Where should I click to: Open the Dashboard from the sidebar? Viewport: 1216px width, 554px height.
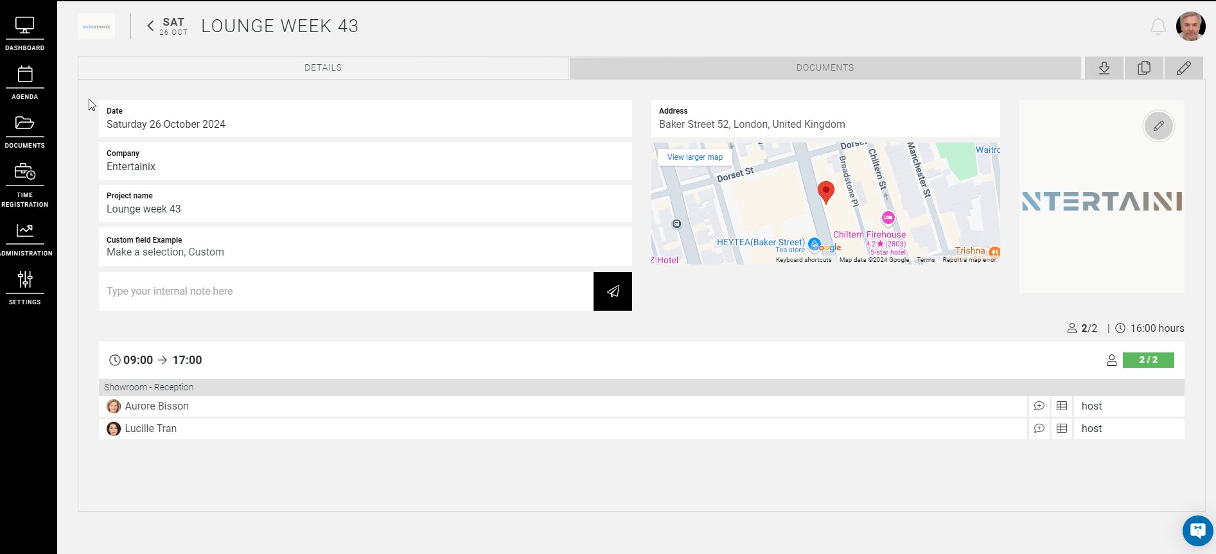point(24,33)
